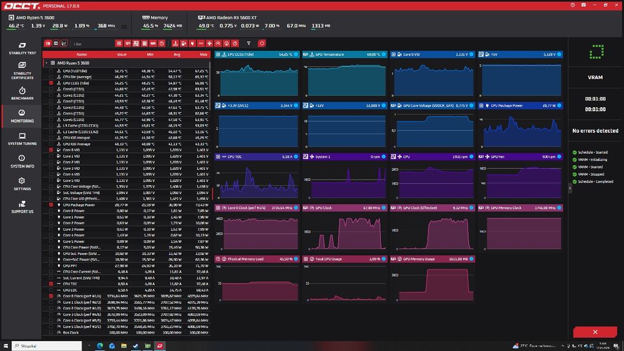Viewport: 624px width, 351px height.
Task: Open Microsoft Edge from the taskbar
Action: 100,346
